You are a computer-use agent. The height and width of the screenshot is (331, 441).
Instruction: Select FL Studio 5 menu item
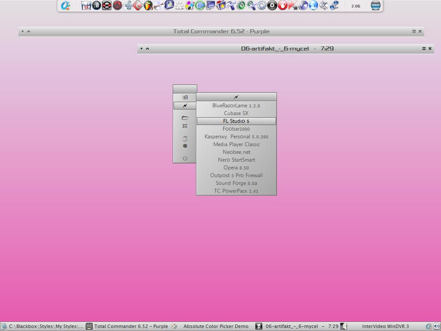pos(236,121)
